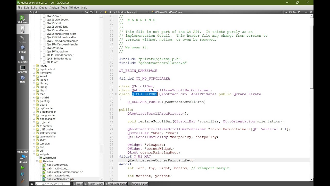Image resolution: width=330 pixels, height=186 pixels.
Task: Open the Tools menu
Action: coord(64,7)
